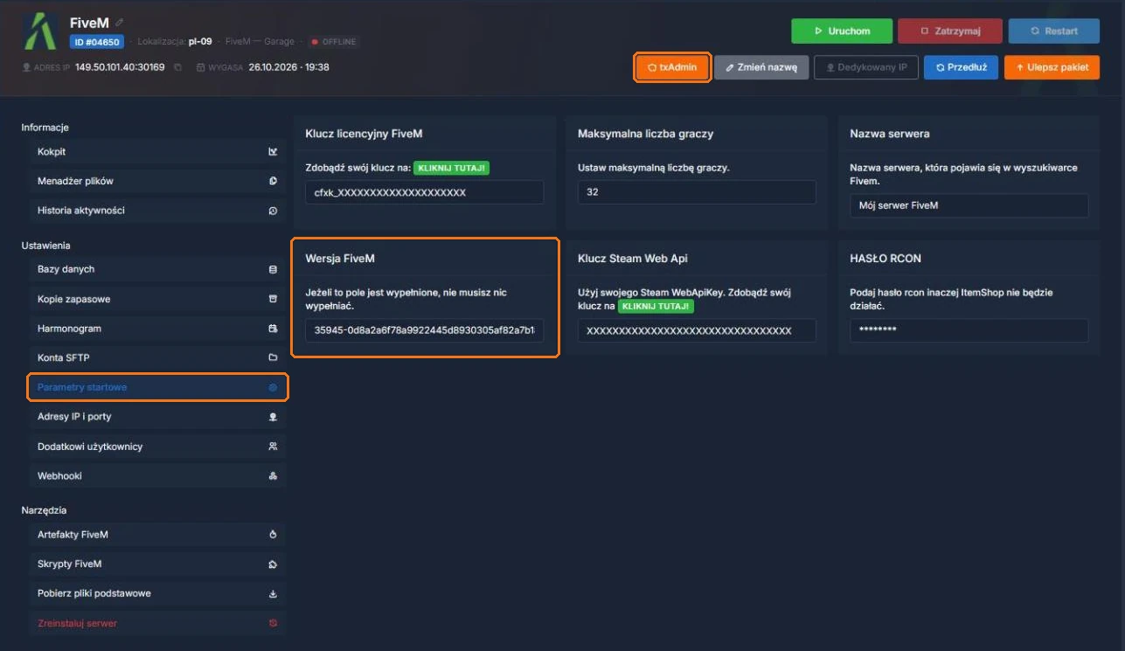Click the red icon on Zreinstaluj serwer row
This screenshot has height=651, width=1125.
point(273,623)
